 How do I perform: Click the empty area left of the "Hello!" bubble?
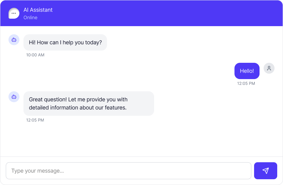pyautogui.click(x=136, y=71)
